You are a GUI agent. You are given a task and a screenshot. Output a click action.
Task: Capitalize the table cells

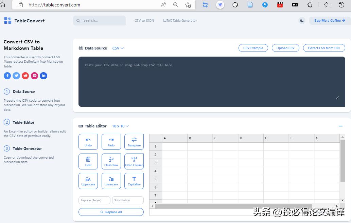tap(134, 181)
